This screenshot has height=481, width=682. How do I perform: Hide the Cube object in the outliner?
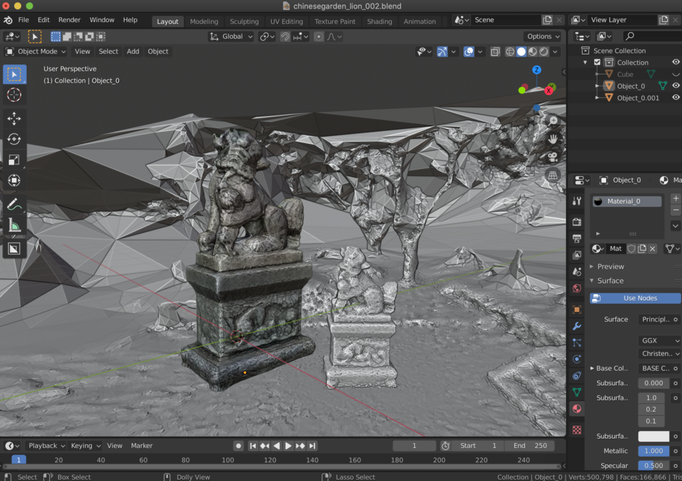pos(675,74)
